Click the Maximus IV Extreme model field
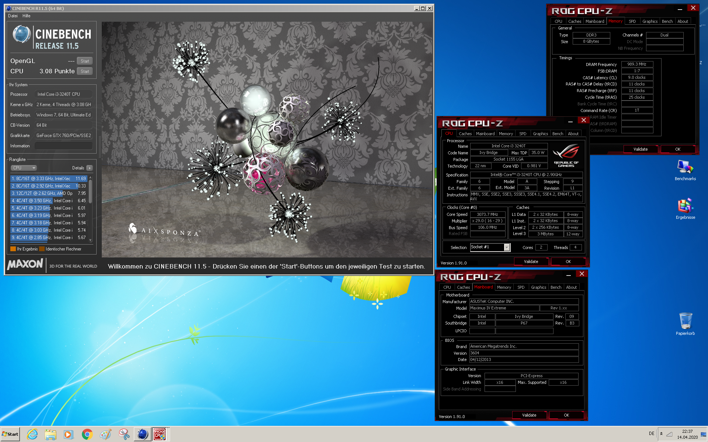This screenshot has height=442, width=708. click(504, 308)
